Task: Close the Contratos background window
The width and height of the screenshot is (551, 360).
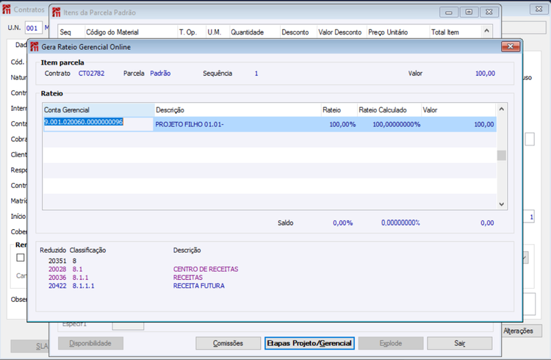Action: coord(539,9)
